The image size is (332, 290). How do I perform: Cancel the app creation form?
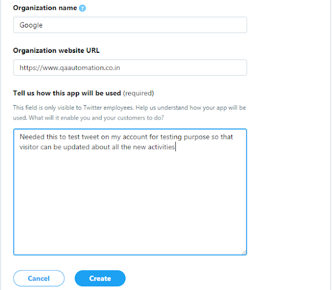39,278
